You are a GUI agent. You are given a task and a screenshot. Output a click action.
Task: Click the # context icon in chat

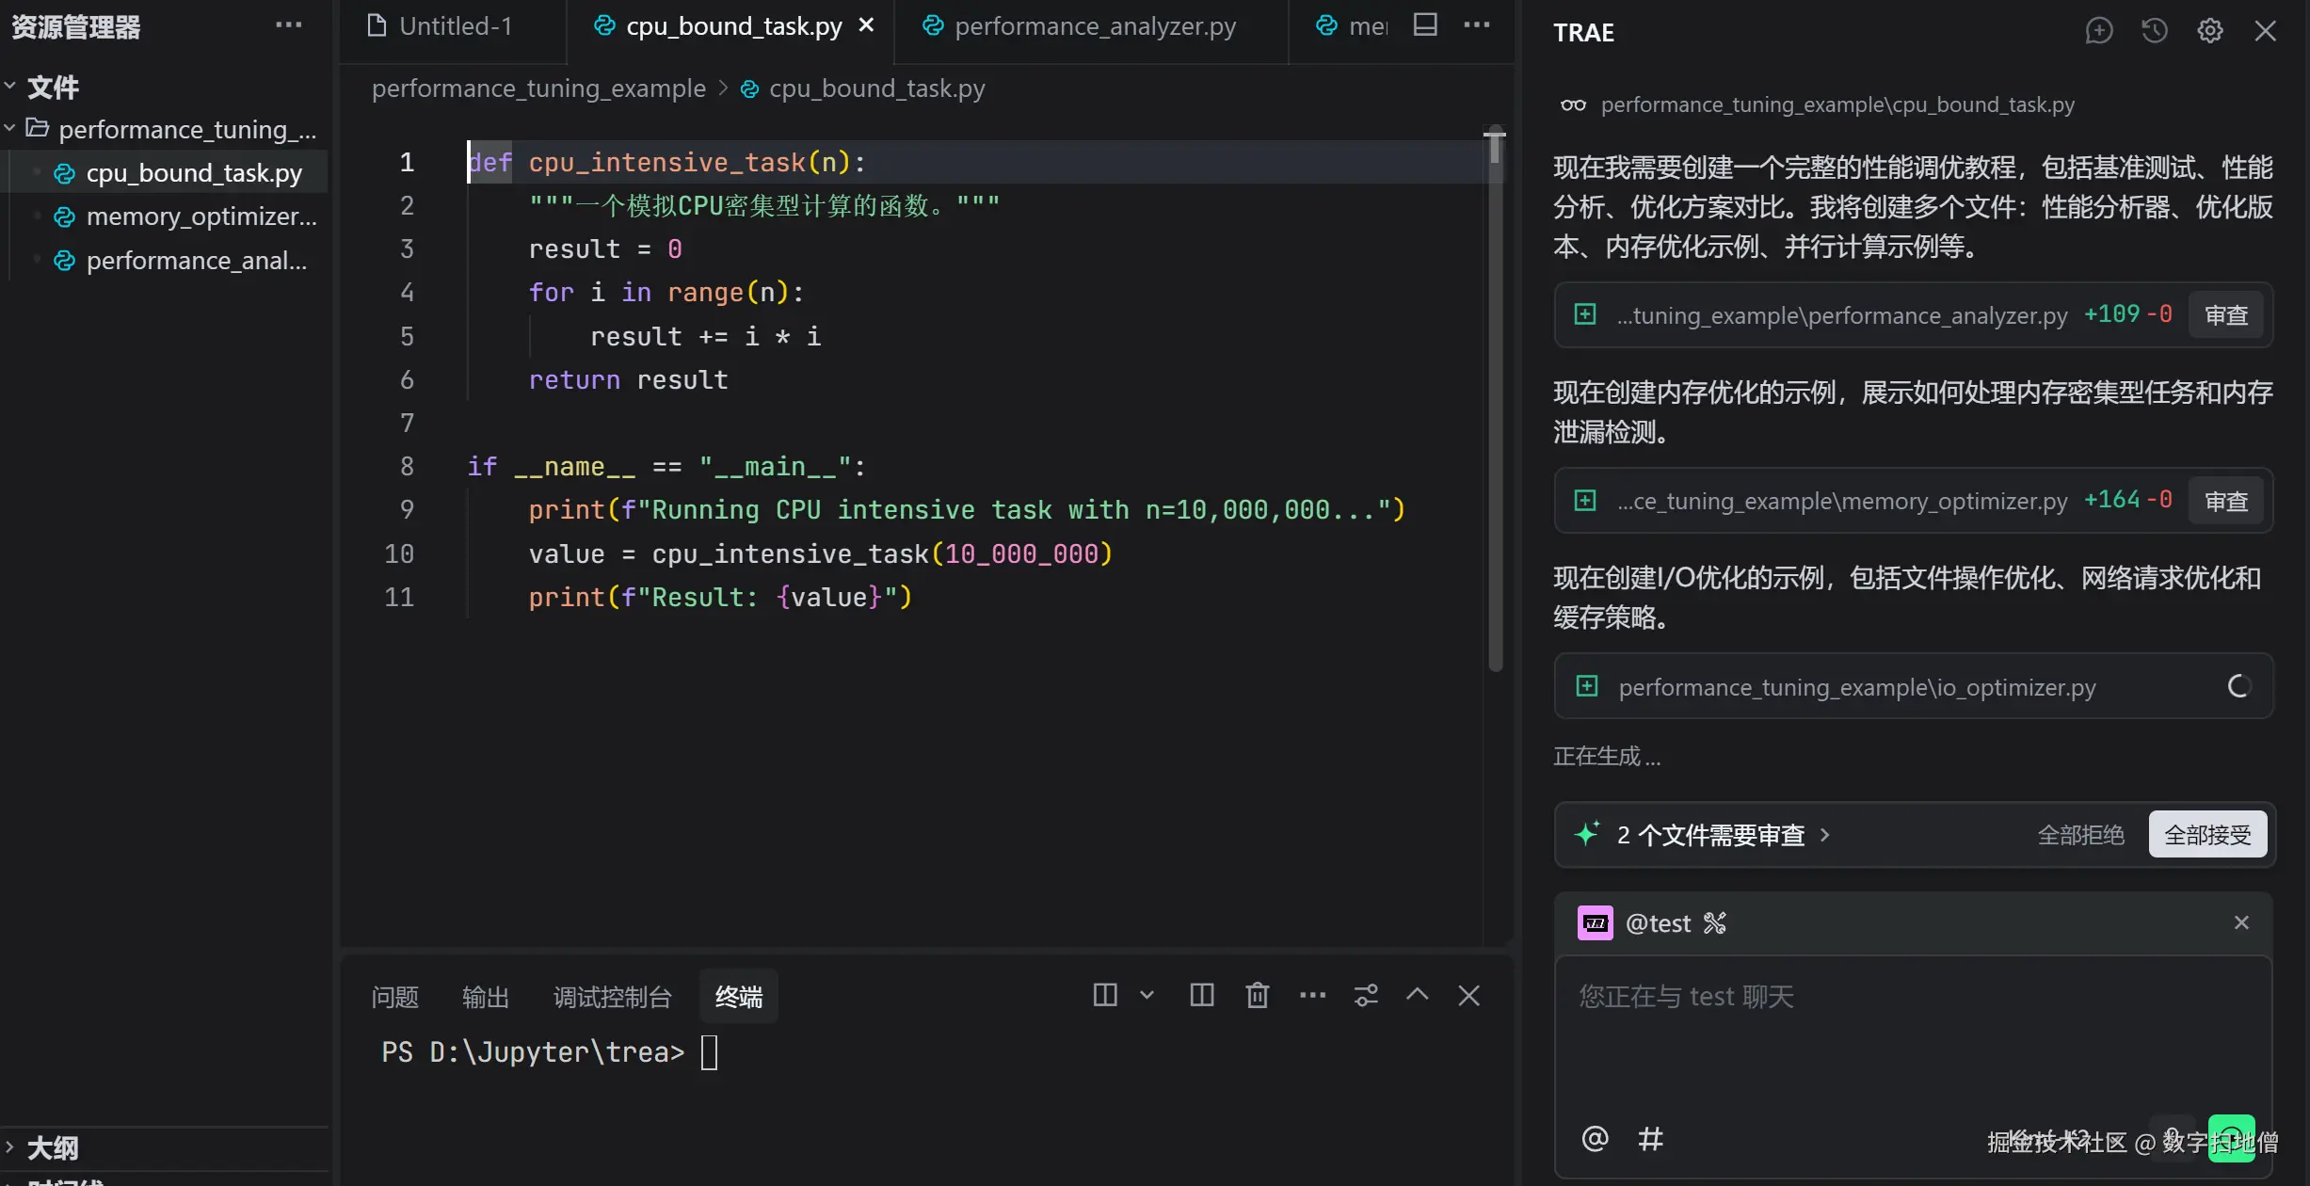coord(1650,1139)
